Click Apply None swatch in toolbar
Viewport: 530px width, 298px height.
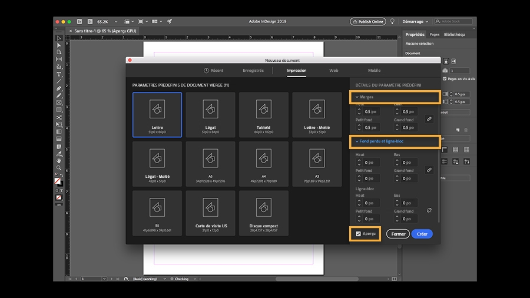pyautogui.click(x=59, y=198)
